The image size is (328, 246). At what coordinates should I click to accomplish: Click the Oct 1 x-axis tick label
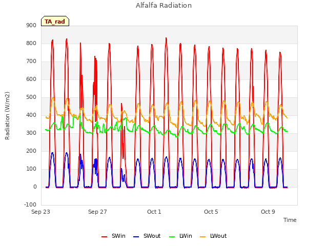point(154,212)
